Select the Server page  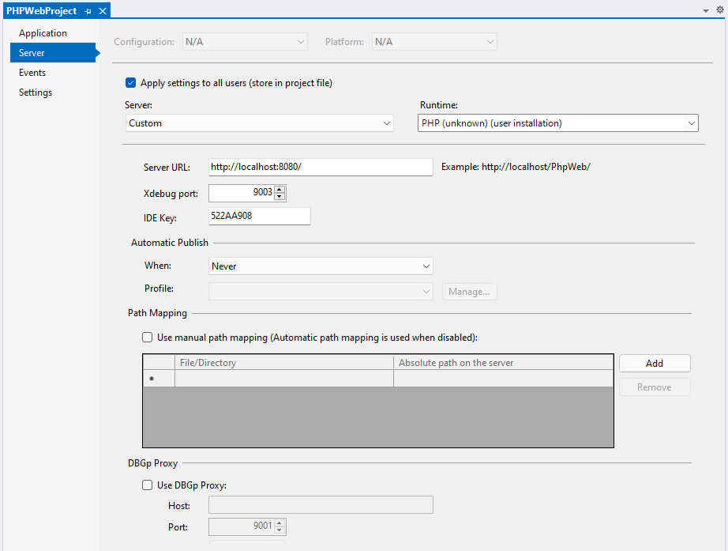pos(53,52)
